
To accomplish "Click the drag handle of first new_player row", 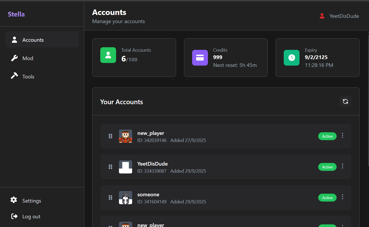I will (x=111, y=136).
